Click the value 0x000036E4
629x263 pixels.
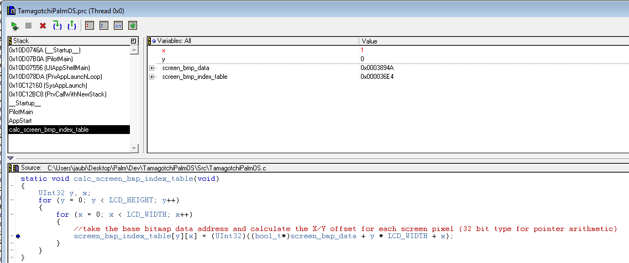click(x=377, y=77)
